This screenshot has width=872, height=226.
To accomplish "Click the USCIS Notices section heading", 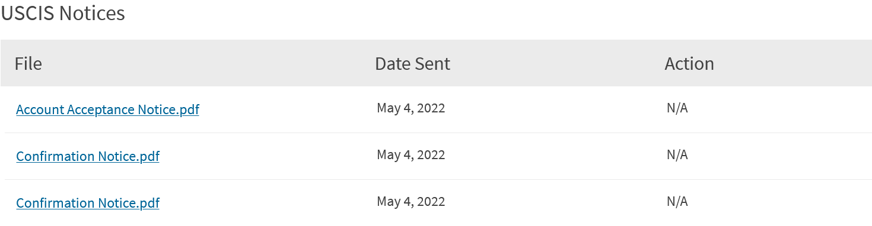I will 63,13.
